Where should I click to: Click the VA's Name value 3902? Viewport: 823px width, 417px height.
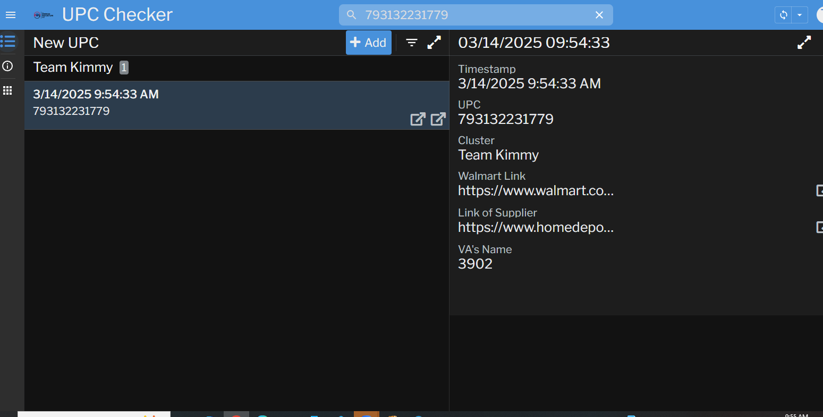click(x=476, y=264)
